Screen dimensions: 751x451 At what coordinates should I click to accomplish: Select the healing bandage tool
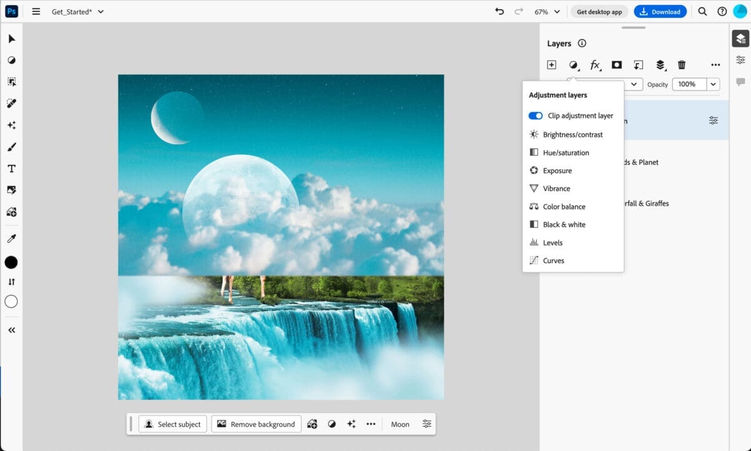tap(11, 103)
